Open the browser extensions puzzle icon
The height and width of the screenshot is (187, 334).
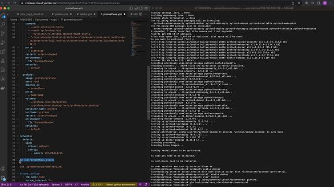(306, 3)
